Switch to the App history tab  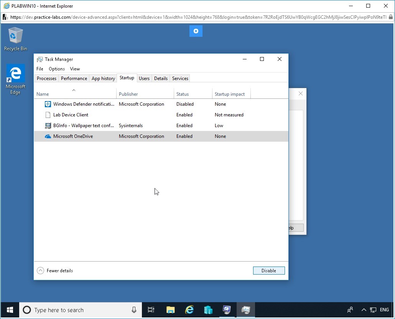click(103, 79)
